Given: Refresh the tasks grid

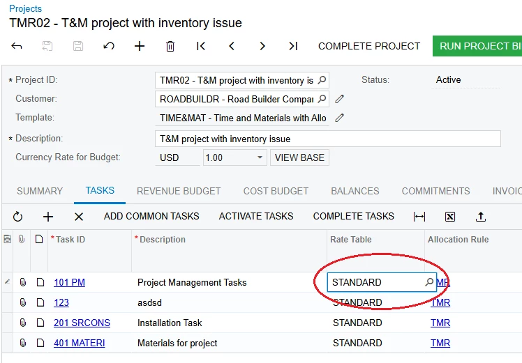Looking at the screenshot, I should (17, 217).
